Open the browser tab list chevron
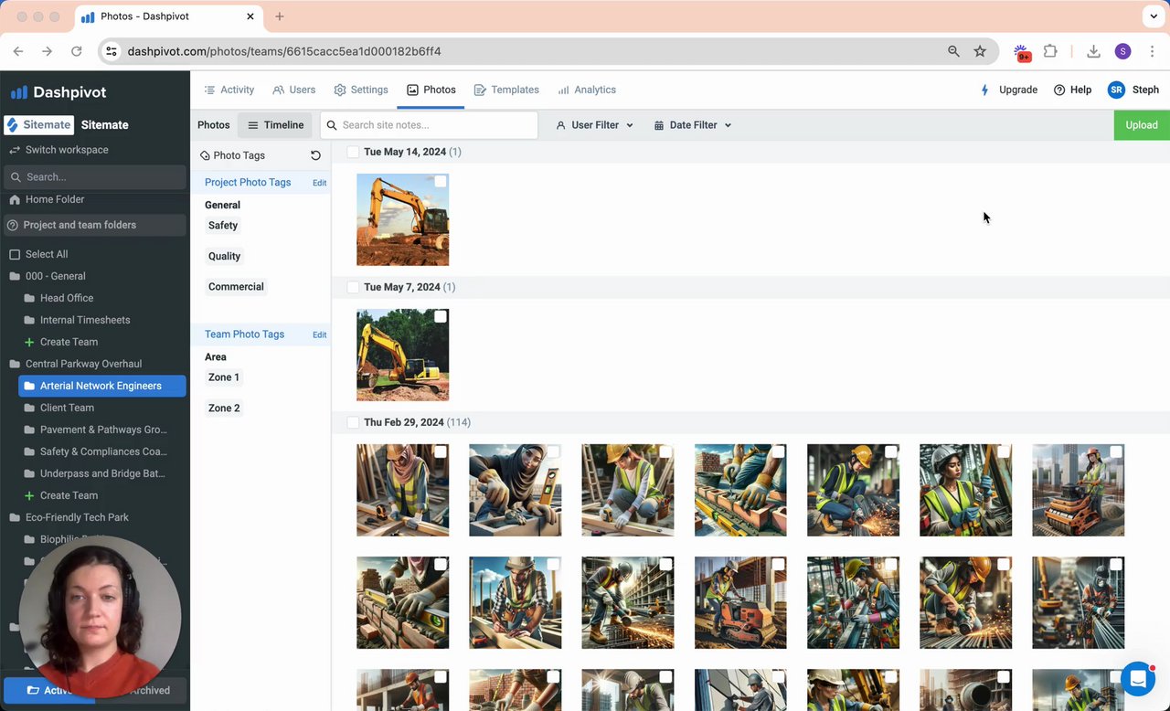 pos(1154,16)
